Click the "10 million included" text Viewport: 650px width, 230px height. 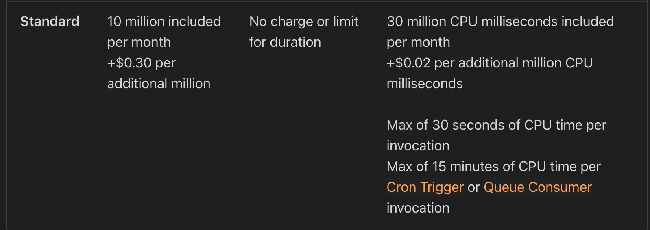164,22
